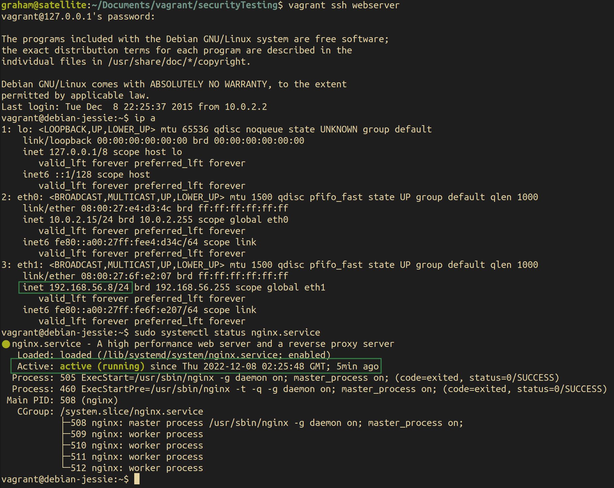The height and width of the screenshot is (488, 614).
Task: Click the /system.slice/nginx.service CGroup path
Action: [132, 412]
